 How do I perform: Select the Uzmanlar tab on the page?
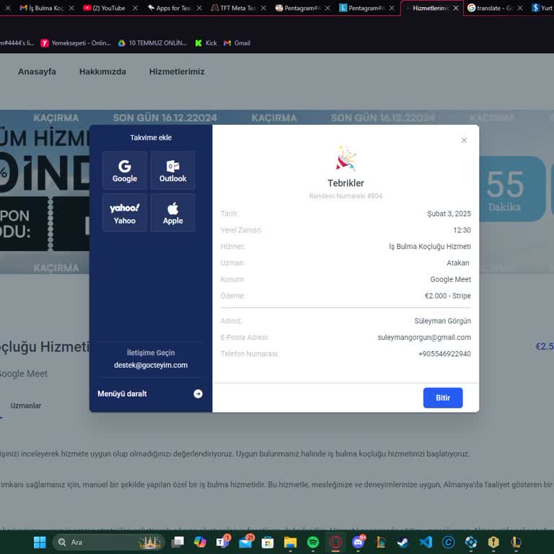pos(25,405)
